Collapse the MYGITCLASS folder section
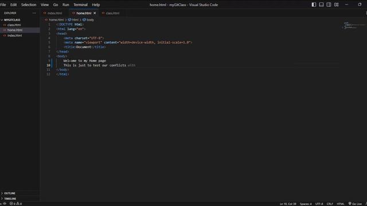 [x=11, y=20]
